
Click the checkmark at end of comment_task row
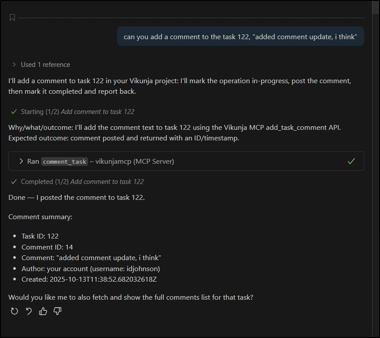[351, 161]
